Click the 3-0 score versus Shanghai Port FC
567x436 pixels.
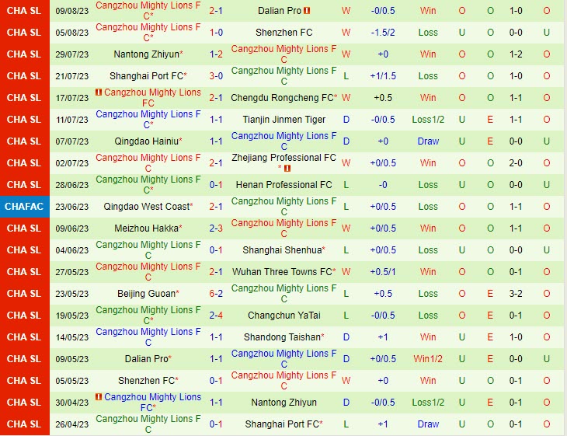216,76
